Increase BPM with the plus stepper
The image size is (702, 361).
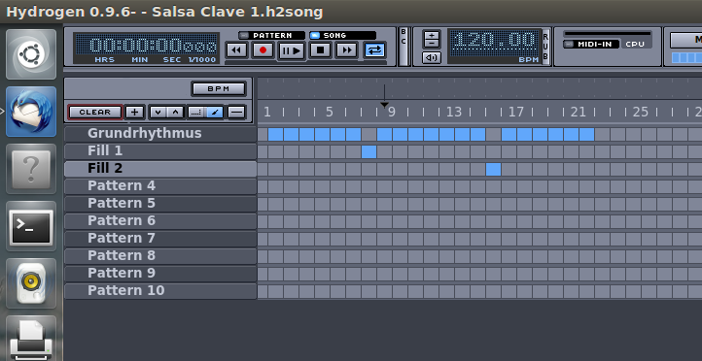(x=432, y=34)
